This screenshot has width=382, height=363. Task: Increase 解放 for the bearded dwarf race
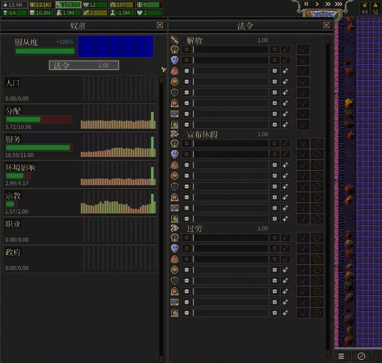tap(274, 82)
